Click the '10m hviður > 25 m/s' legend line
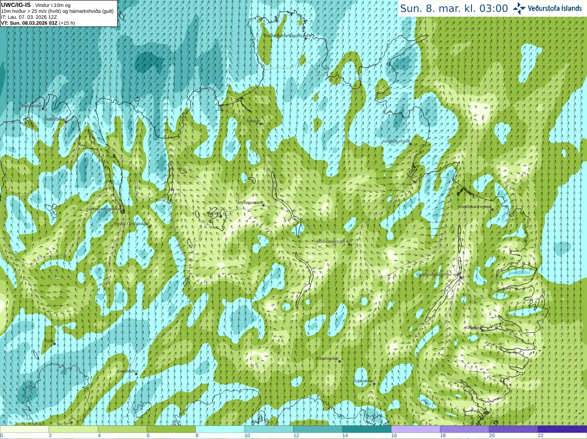This screenshot has width=587, height=439. [57, 11]
